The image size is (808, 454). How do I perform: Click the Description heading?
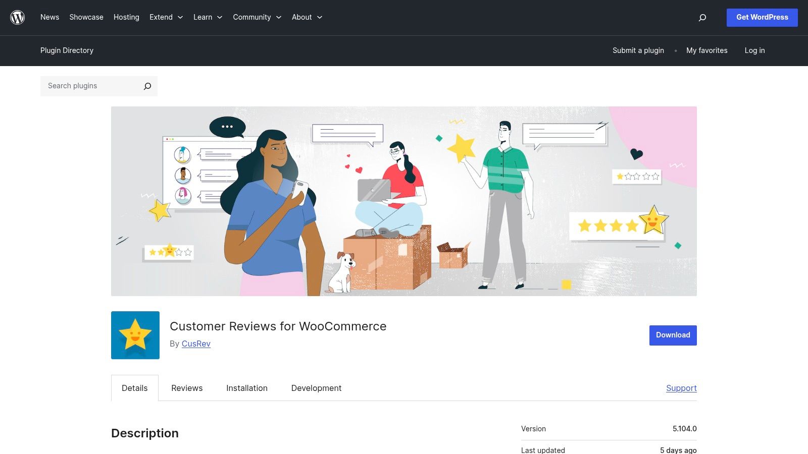tap(145, 433)
